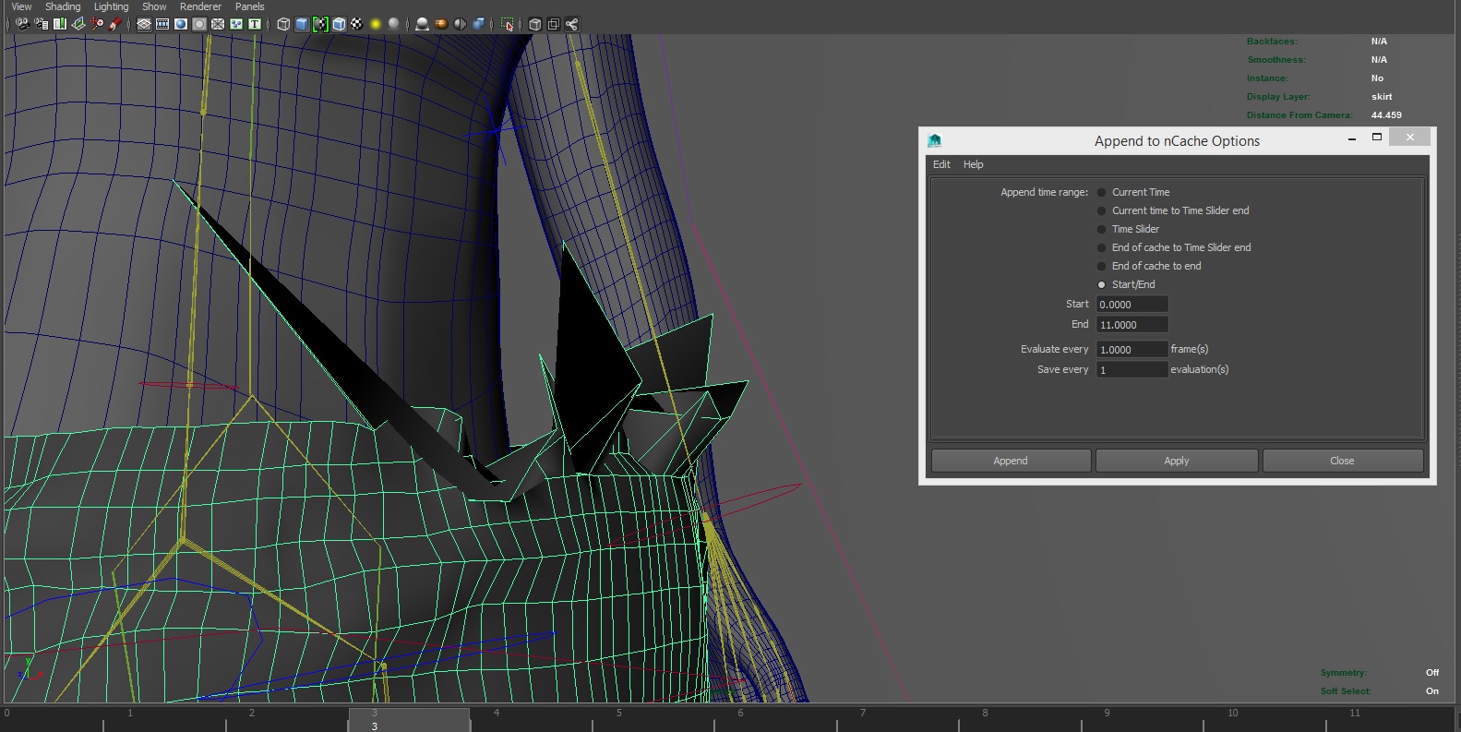Click the Select Camera icon
The height and width of the screenshot is (732, 1461).
22,24
